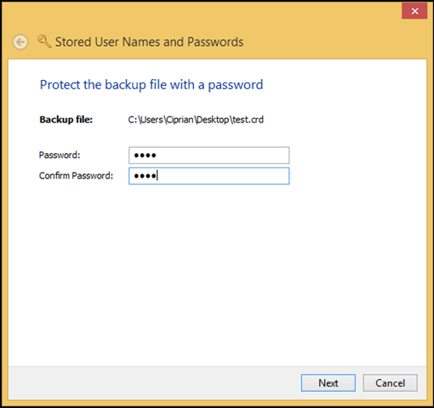Viewport: 434px width, 408px height.
Task: Click the 'Protect the backup file' heading
Action: click(x=151, y=85)
